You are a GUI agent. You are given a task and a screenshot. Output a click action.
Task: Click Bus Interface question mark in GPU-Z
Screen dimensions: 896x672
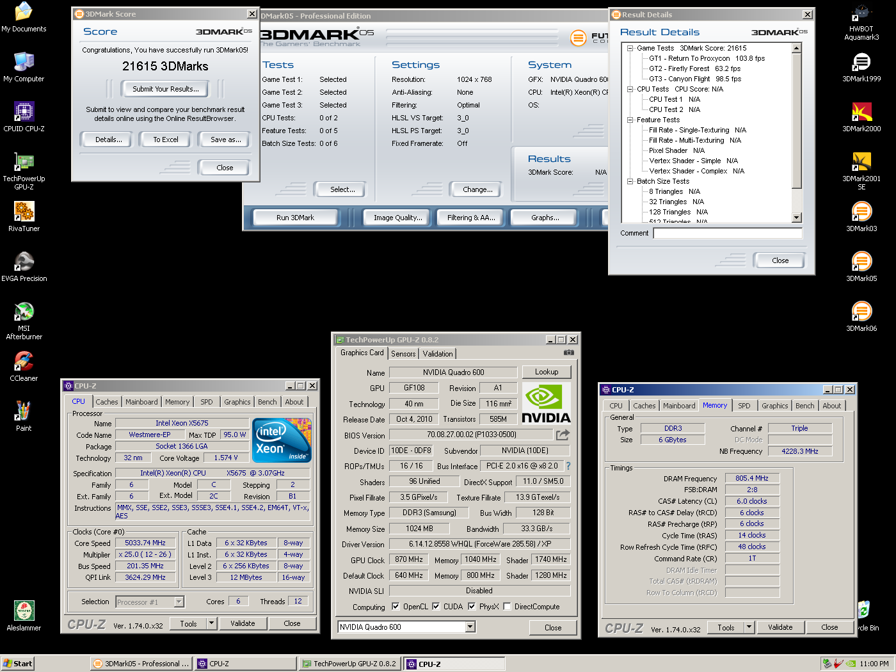(x=568, y=466)
